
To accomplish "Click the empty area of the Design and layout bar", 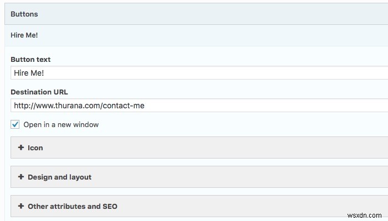I will click(x=249, y=177).
